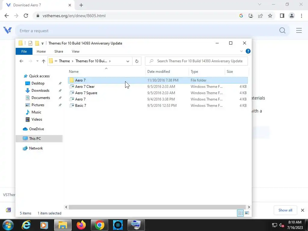This screenshot has width=308, height=231.
Task: Open the recent locations dropdown arrow
Action: click(x=37, y=61)
